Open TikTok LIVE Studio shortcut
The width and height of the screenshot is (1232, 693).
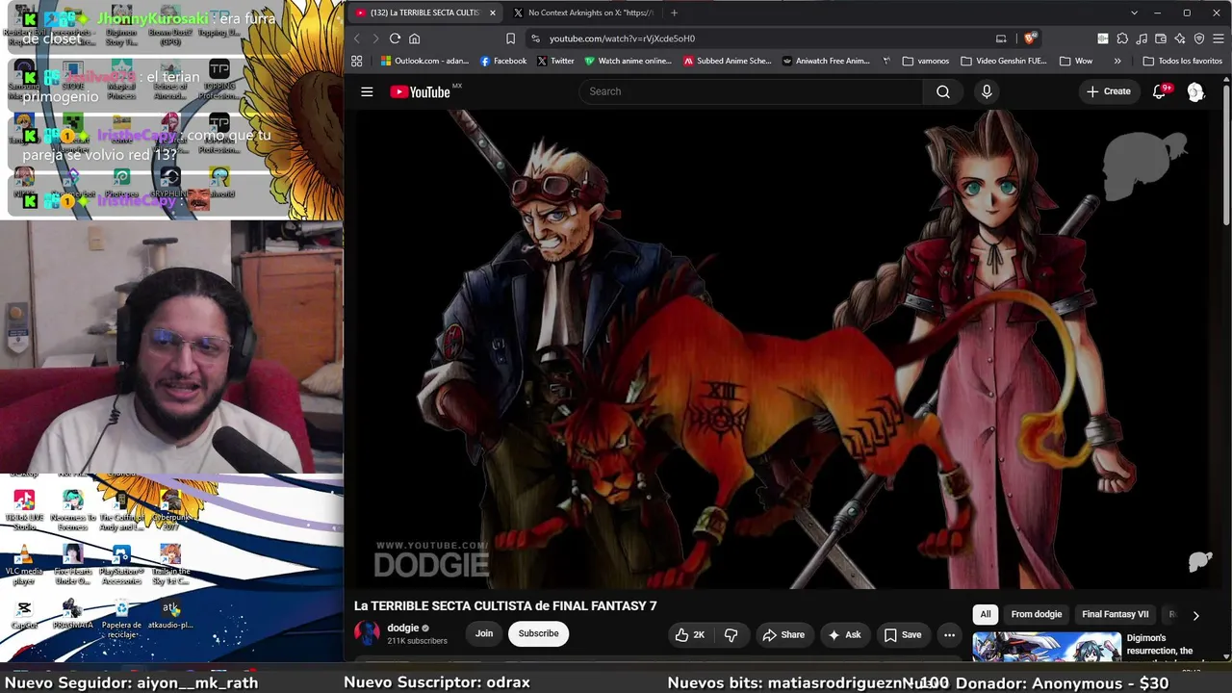24,510
